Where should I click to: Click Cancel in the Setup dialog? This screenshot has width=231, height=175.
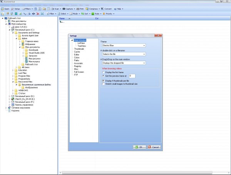[154, 147]
